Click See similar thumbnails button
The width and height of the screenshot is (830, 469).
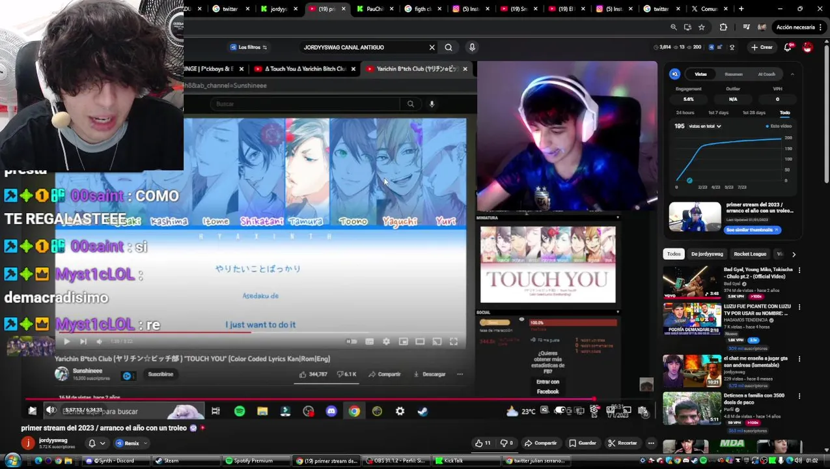(753, 230)
